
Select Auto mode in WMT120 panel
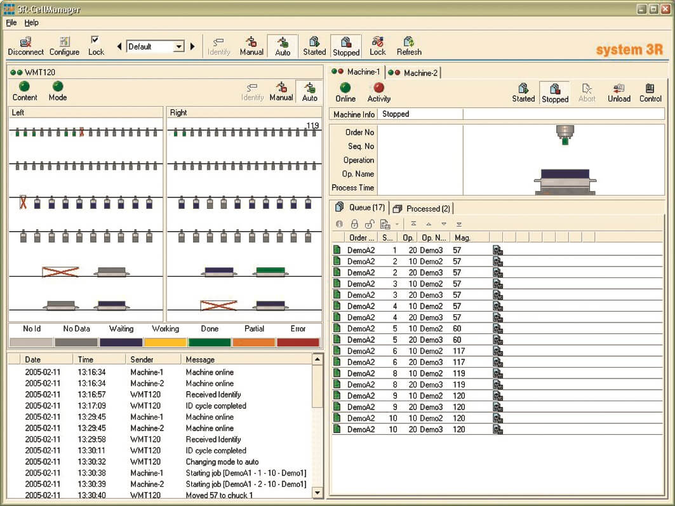click(x=309, y=91)
